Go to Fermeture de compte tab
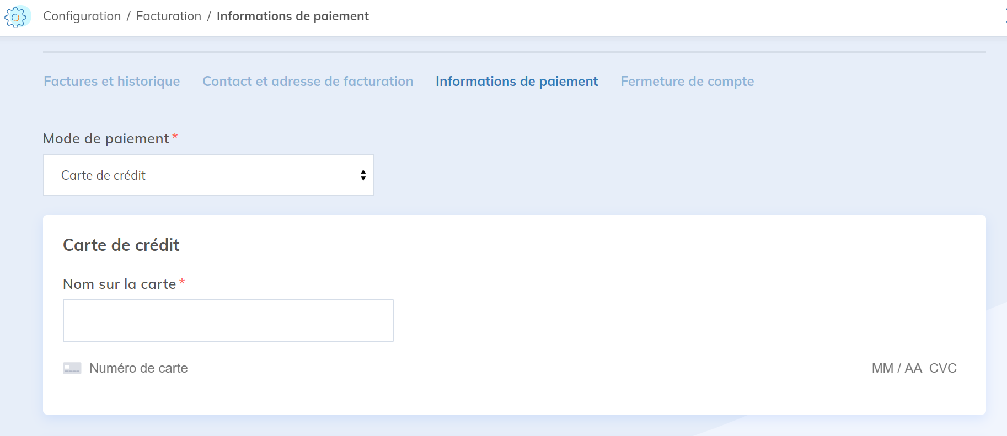 [x=687, y=82]
